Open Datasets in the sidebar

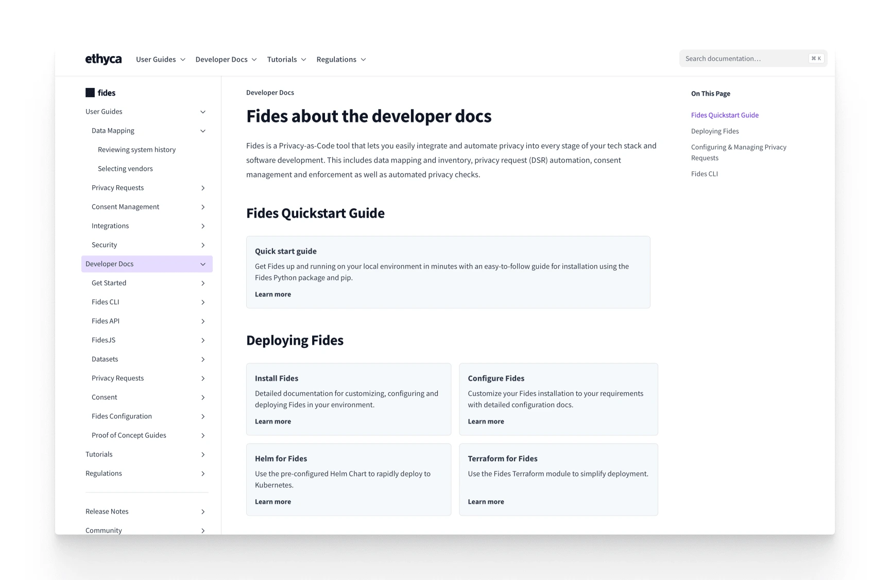coord(105,359)
